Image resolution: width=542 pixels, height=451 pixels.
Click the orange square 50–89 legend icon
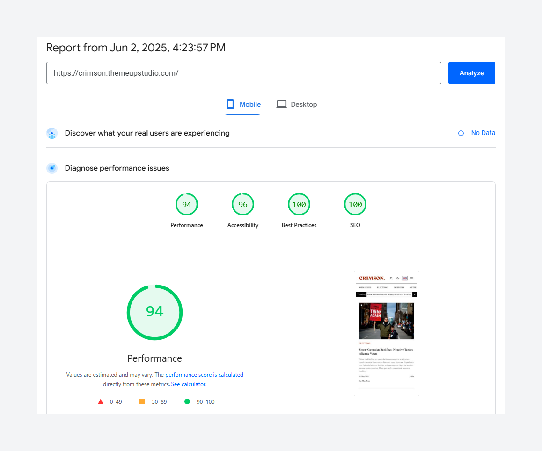coord(142,401)
